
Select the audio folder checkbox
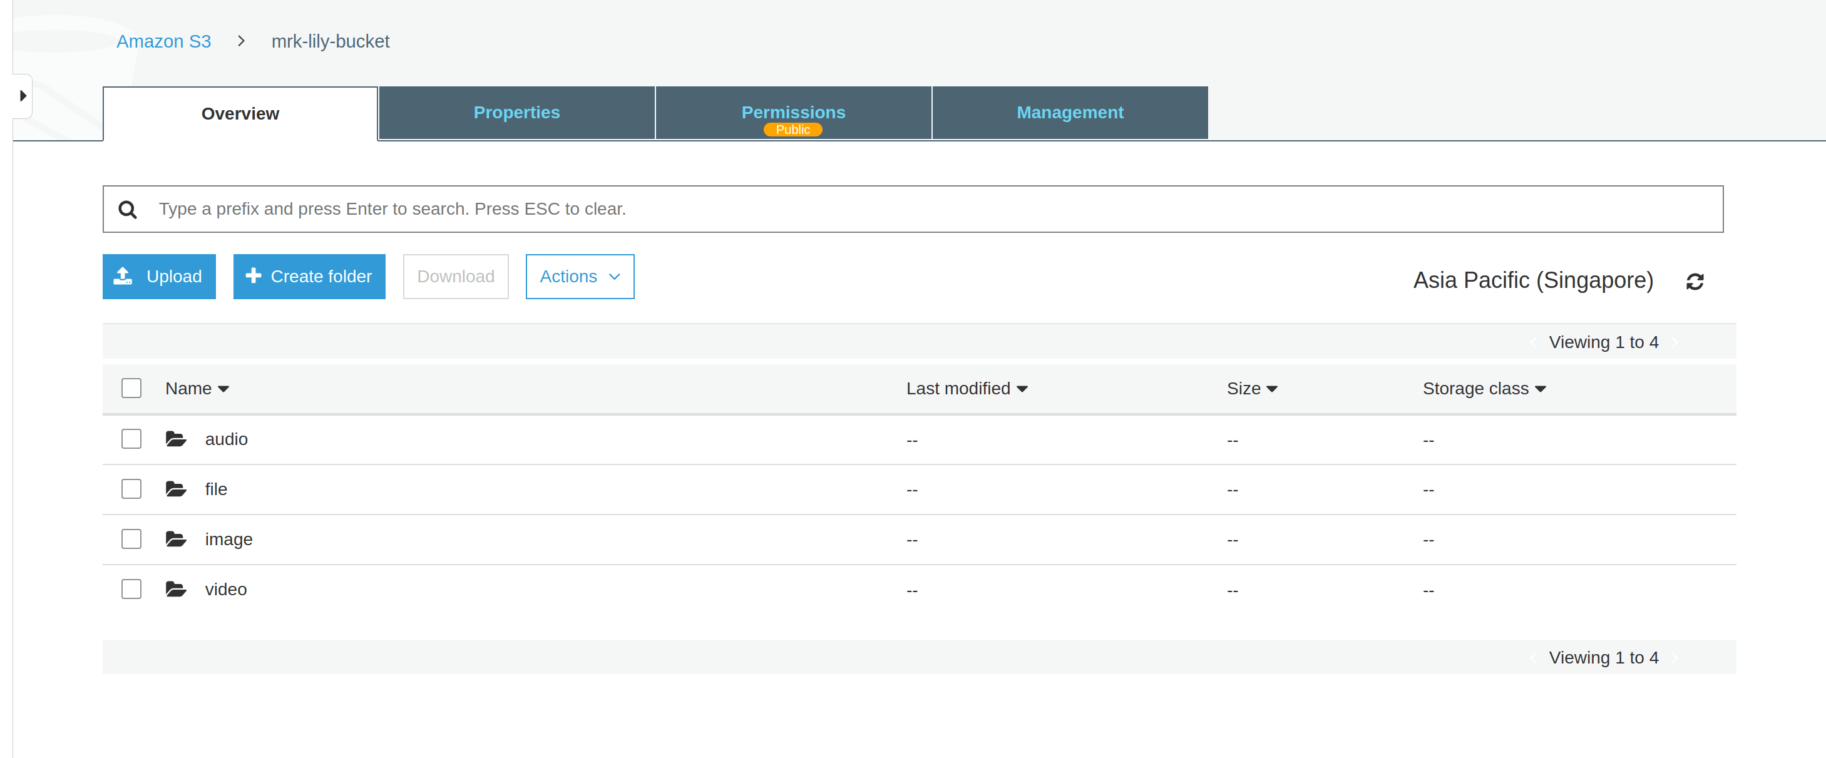click(131, 439)
